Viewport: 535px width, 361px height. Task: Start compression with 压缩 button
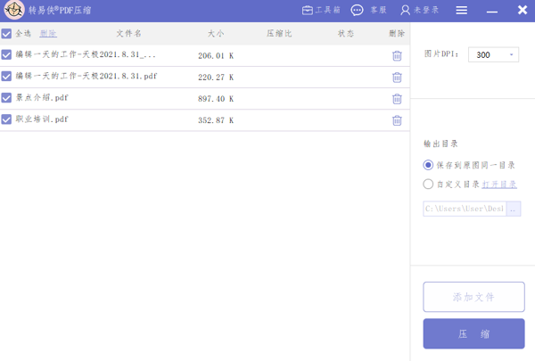[473, 334]
